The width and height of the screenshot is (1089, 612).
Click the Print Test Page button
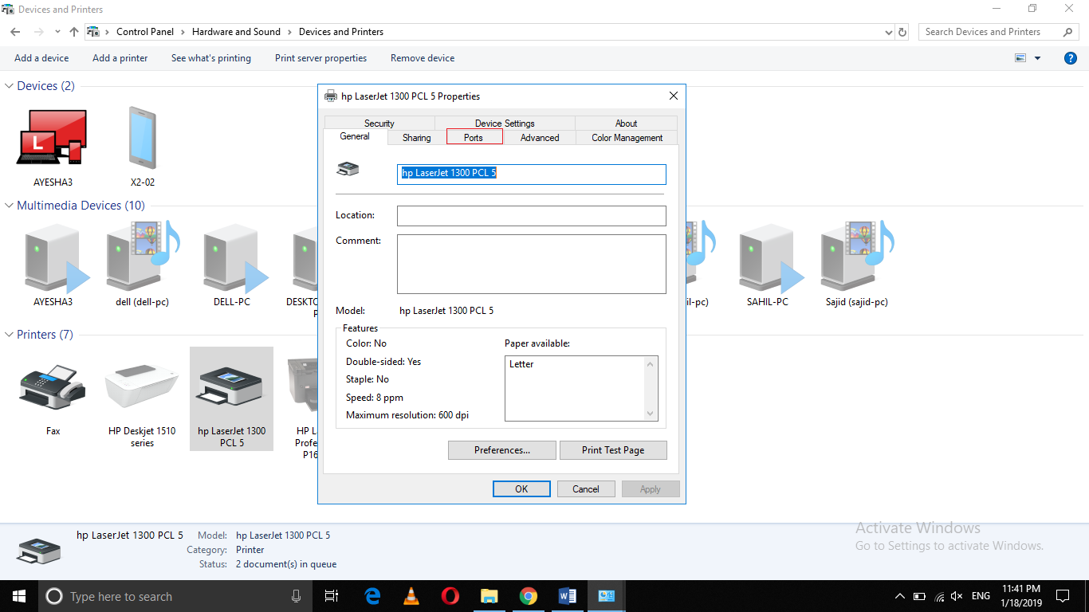tap(613, 450)
